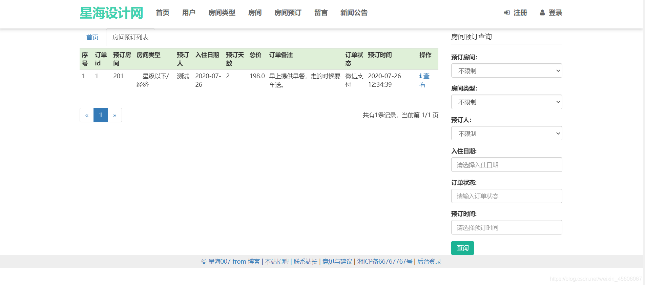Select the 房间预订列表 tab

(130, 37)
